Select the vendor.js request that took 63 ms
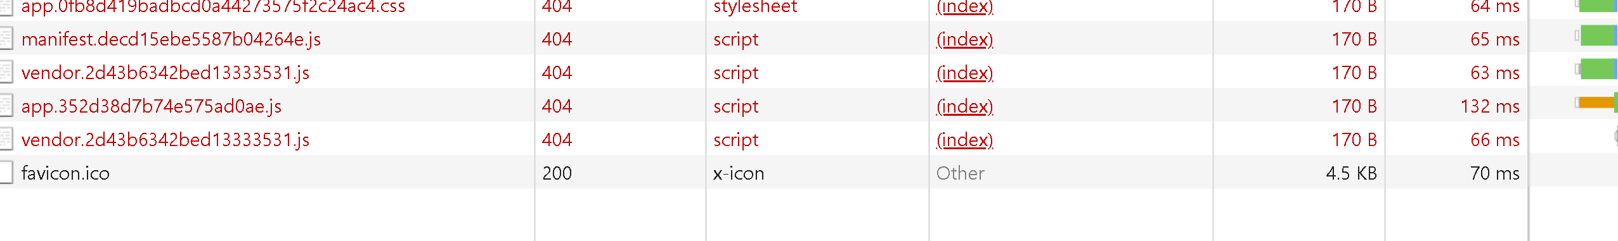 point(165,73)
